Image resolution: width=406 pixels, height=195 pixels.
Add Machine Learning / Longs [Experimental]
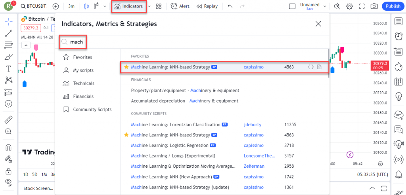(x=173, y=156)
